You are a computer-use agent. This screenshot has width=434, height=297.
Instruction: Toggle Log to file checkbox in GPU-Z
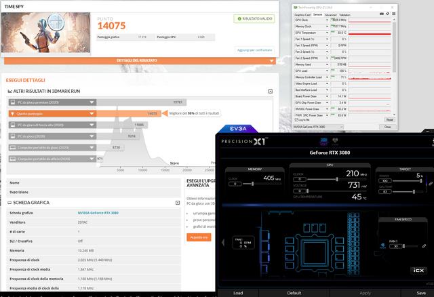[297, 120]
